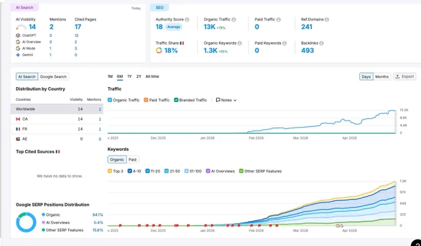Switch chart granularity to Months
Viewport: 421px width, 246px height.
tap(382, 77)
